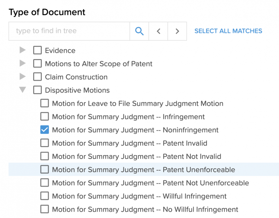The height and width of the screenshot is (218, 279).
Task: Expand Motions to Alter Scope of Patent
Action: pos(22,64)
